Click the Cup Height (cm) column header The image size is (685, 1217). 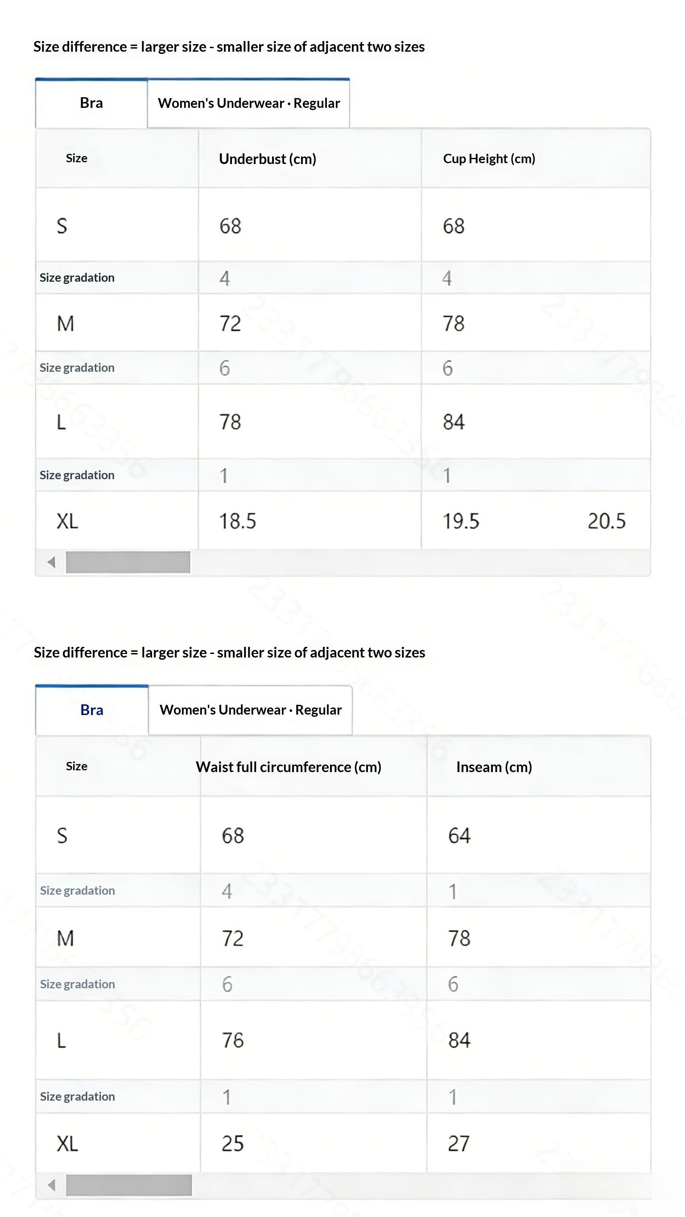pos(489,159)
